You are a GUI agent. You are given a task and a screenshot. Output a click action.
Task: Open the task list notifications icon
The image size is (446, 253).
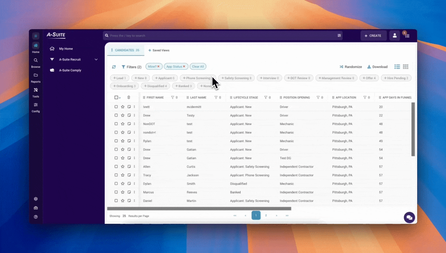(x=407, y=35)
